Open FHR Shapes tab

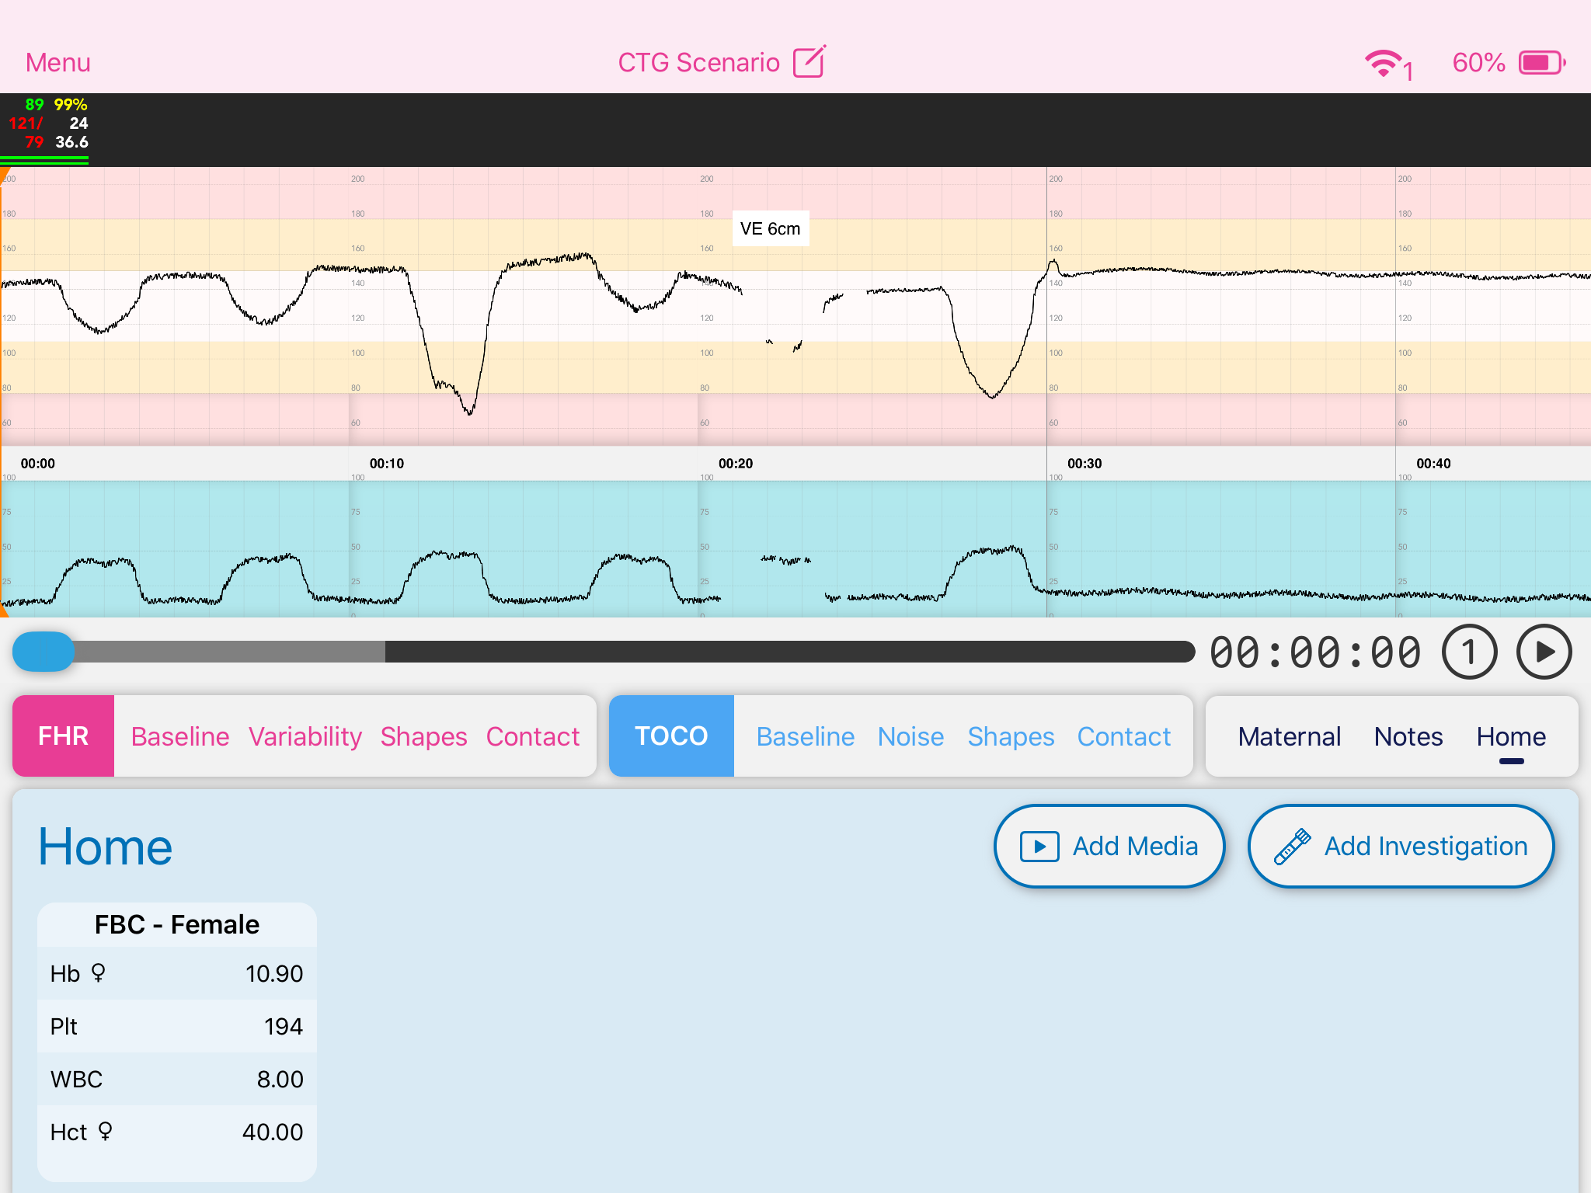[x=423, y=736]
